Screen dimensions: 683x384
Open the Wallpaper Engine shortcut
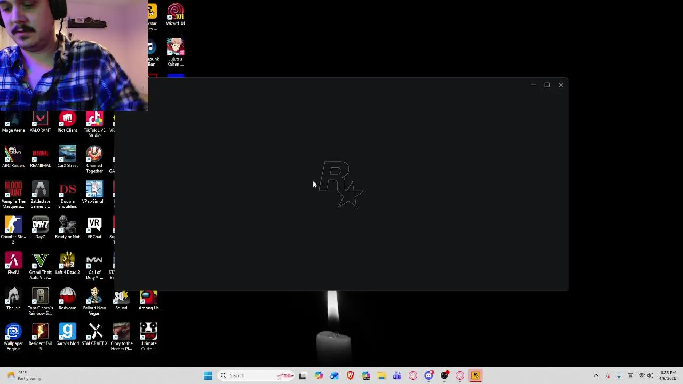pyautogui.click(x=13, y=338)
